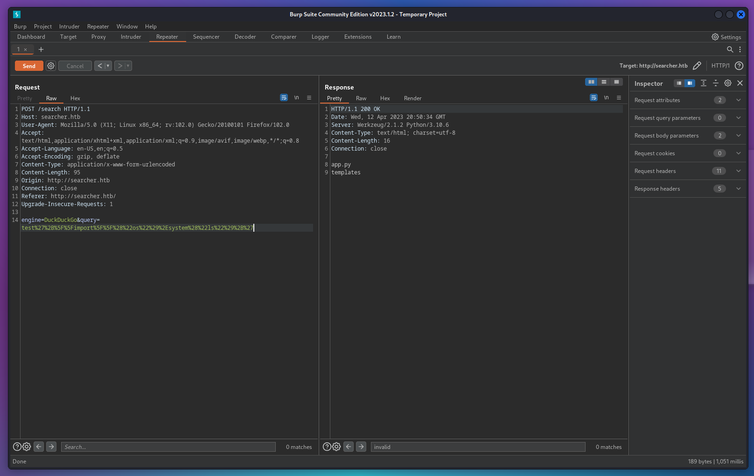The image size is (754, 476).
Task: Click Repeater tab search magnifier icon
Action: [x=730, y=49]
